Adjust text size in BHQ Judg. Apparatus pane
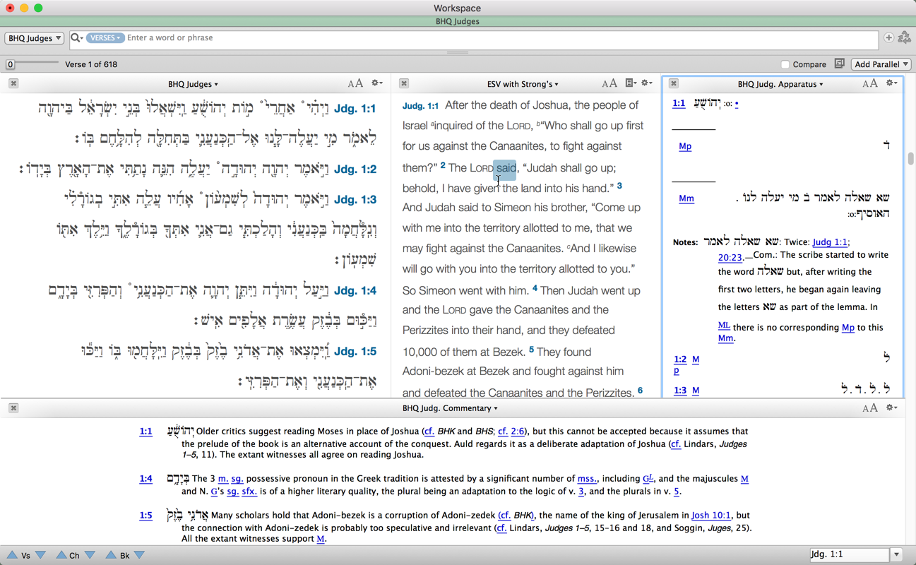Image resolution: width=916 pixels, height=565 pixels. pos(870,83)
